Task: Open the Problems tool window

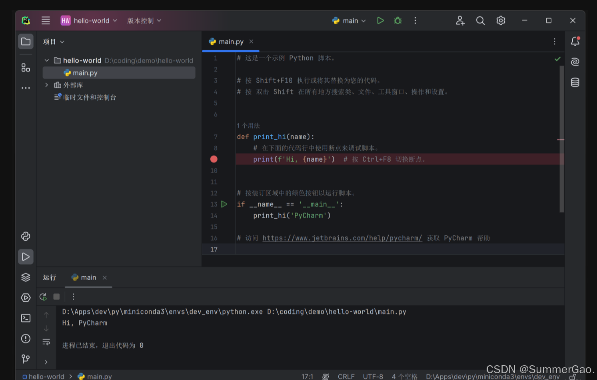Action: [x=25, y=338]
